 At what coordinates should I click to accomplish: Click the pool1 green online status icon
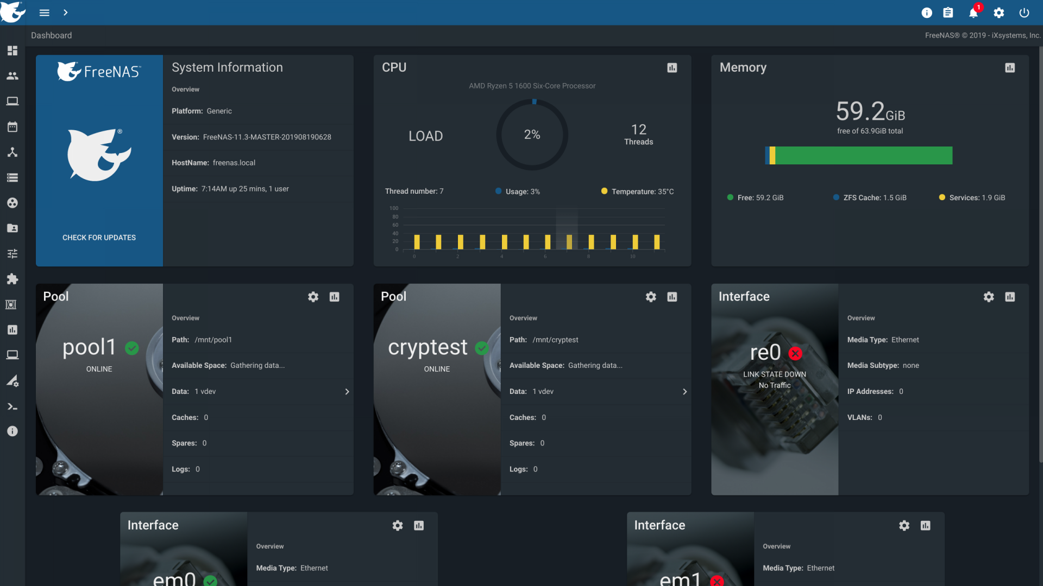132,348
